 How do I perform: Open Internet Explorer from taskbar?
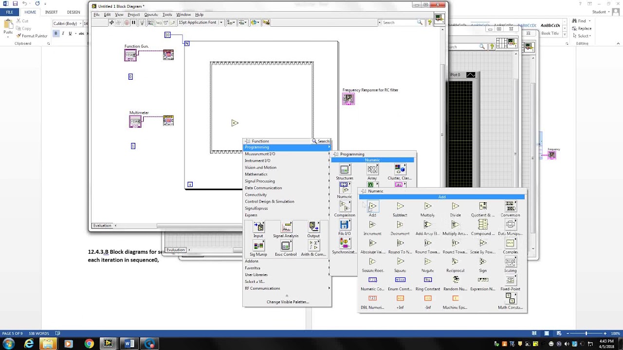[29, 344]
